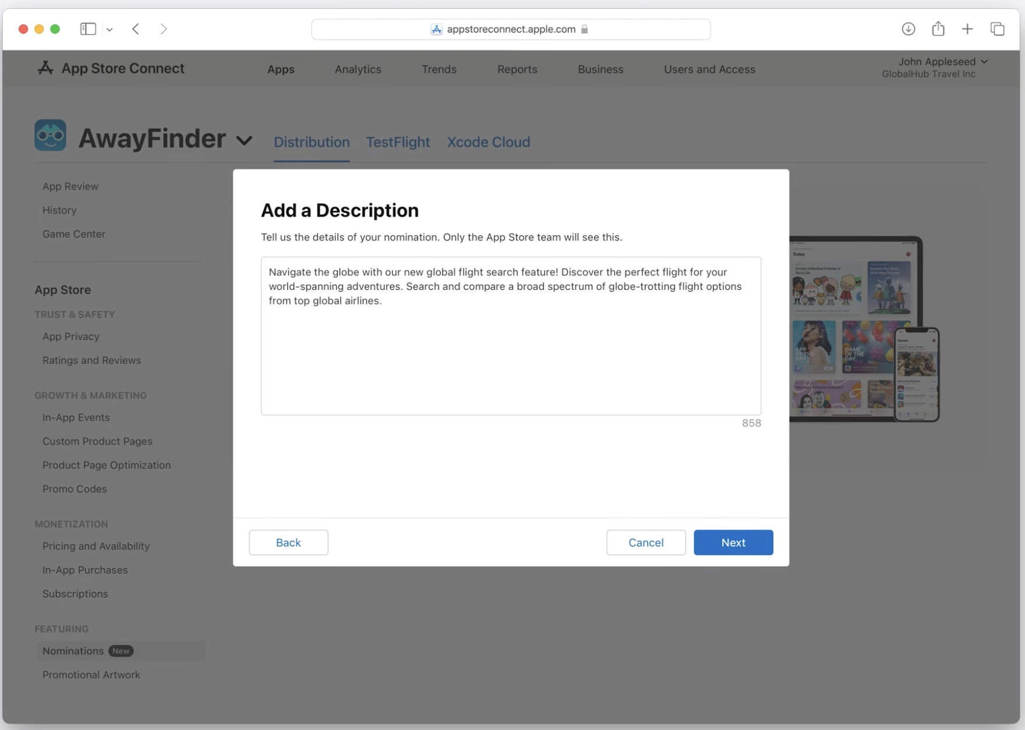Image resolution: width=1025 pixels, height=730 pixels.
Task: Open Promo Codes page
Action: pyautogui.click(x=75, y=489)
